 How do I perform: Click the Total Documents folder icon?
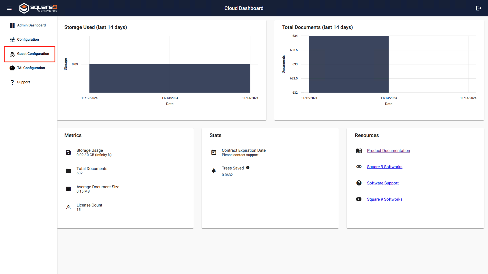tap(68, 171)
